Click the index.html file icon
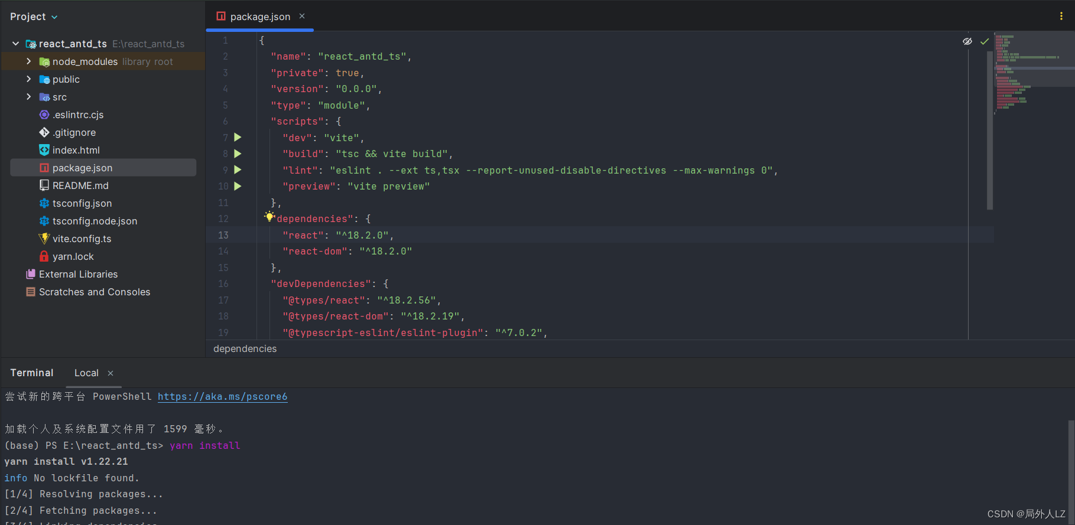 pyautogui.click(x=44, y=150)
